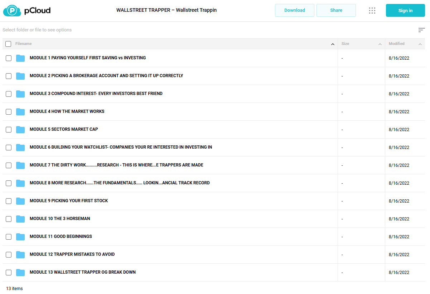Click the Size column header label
Viewport: 430px width, 294px height.
345,44
